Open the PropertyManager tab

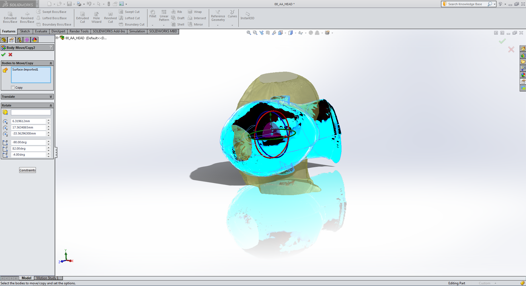pos(12,40)
